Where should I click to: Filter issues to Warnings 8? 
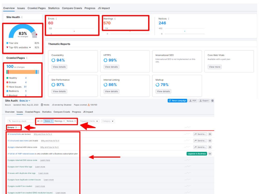click(60, 121)
